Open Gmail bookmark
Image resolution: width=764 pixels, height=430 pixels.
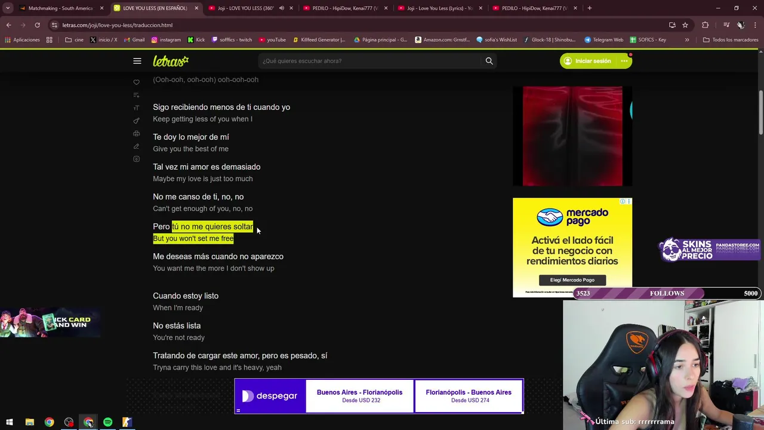click(x=134, y=40)
